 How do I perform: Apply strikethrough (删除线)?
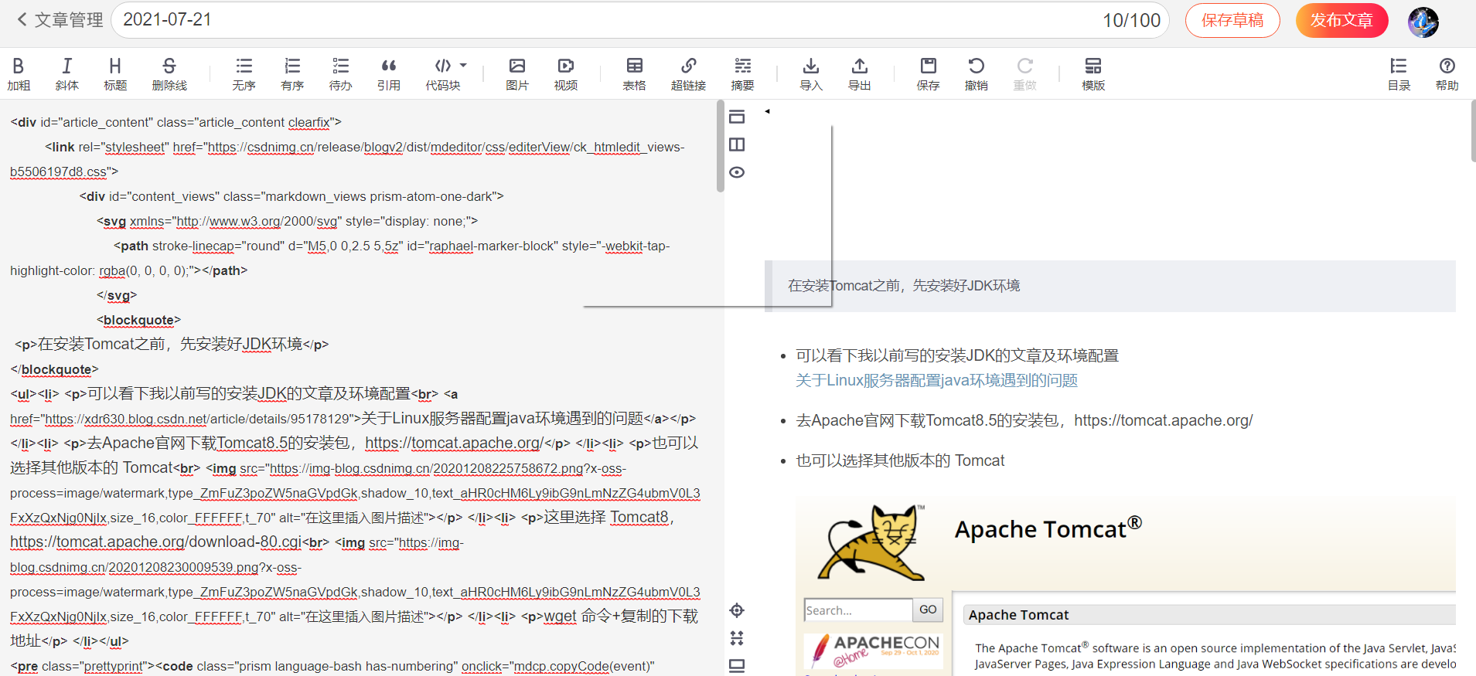point(169,74)
